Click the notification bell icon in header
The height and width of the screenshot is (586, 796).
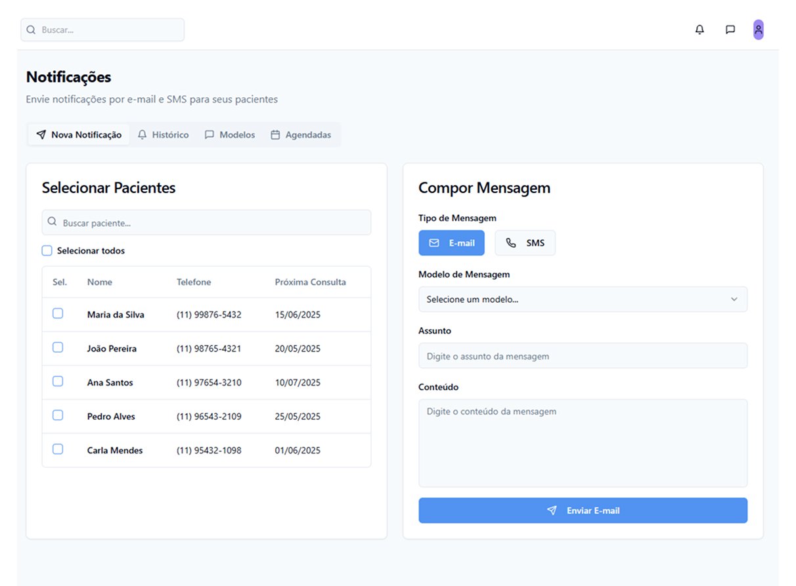(699, 30)
